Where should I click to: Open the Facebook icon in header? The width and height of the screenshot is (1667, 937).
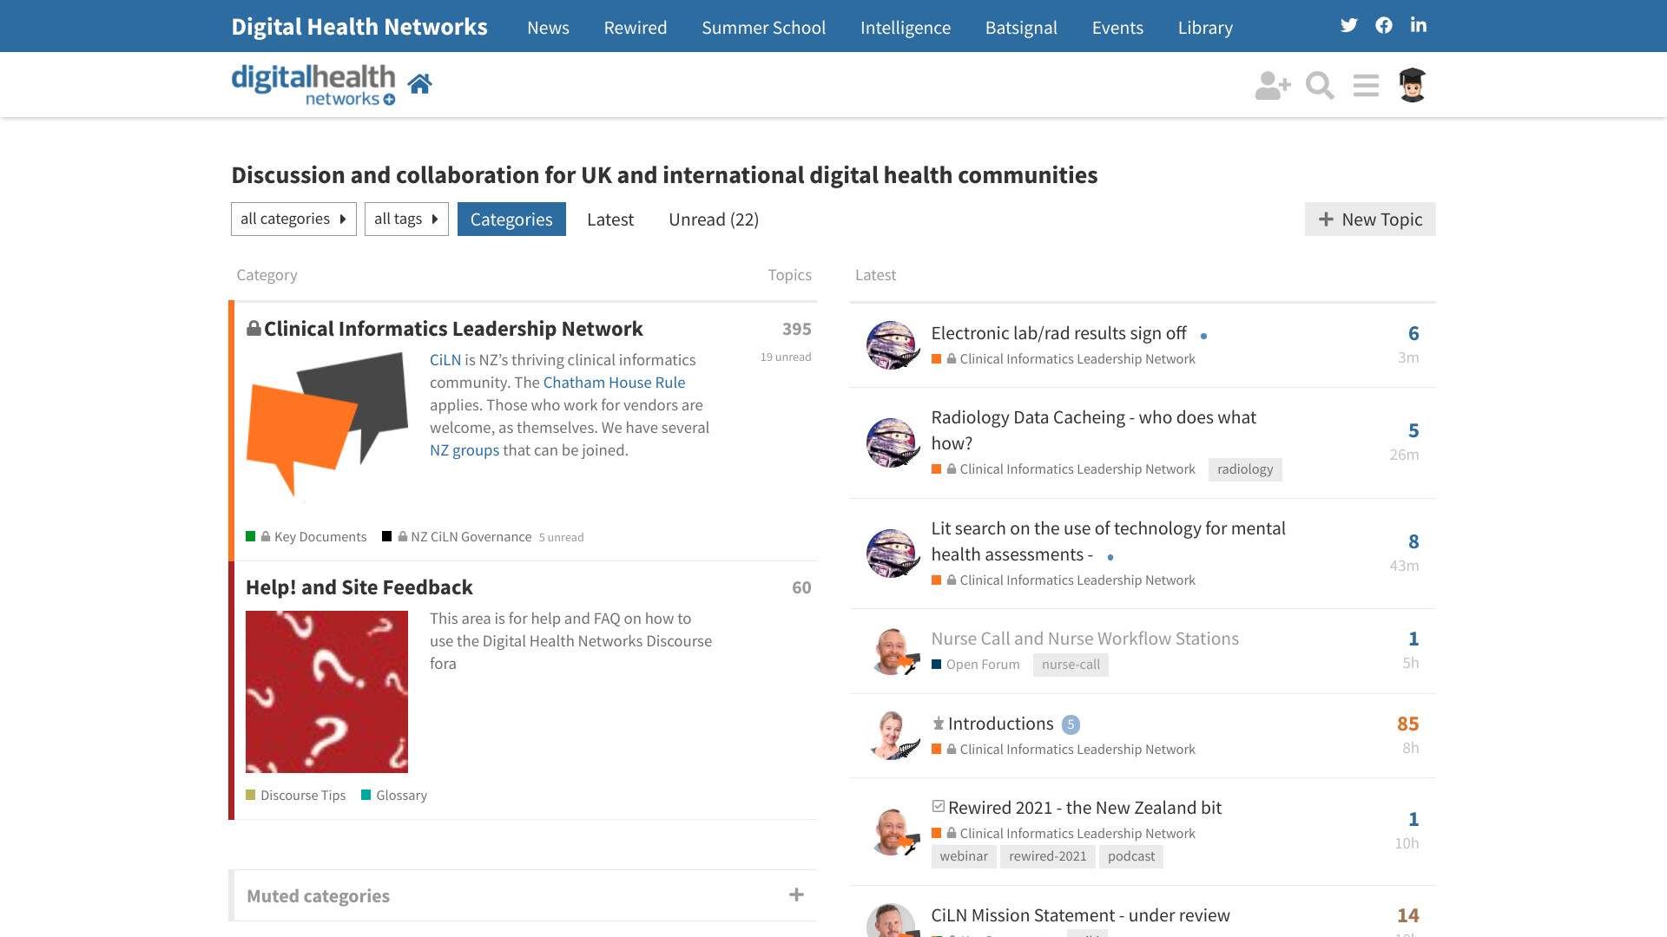[x=1384, y=25]
